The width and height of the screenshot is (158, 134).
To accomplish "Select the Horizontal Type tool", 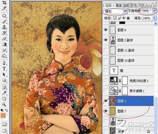I will (x=4, y=69).
